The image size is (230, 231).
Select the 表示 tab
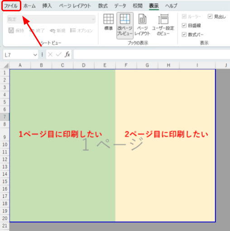coord(154,6)
